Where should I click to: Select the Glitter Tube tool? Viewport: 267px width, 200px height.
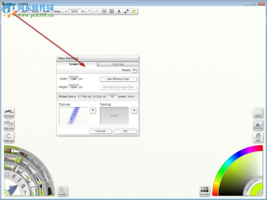33,192
